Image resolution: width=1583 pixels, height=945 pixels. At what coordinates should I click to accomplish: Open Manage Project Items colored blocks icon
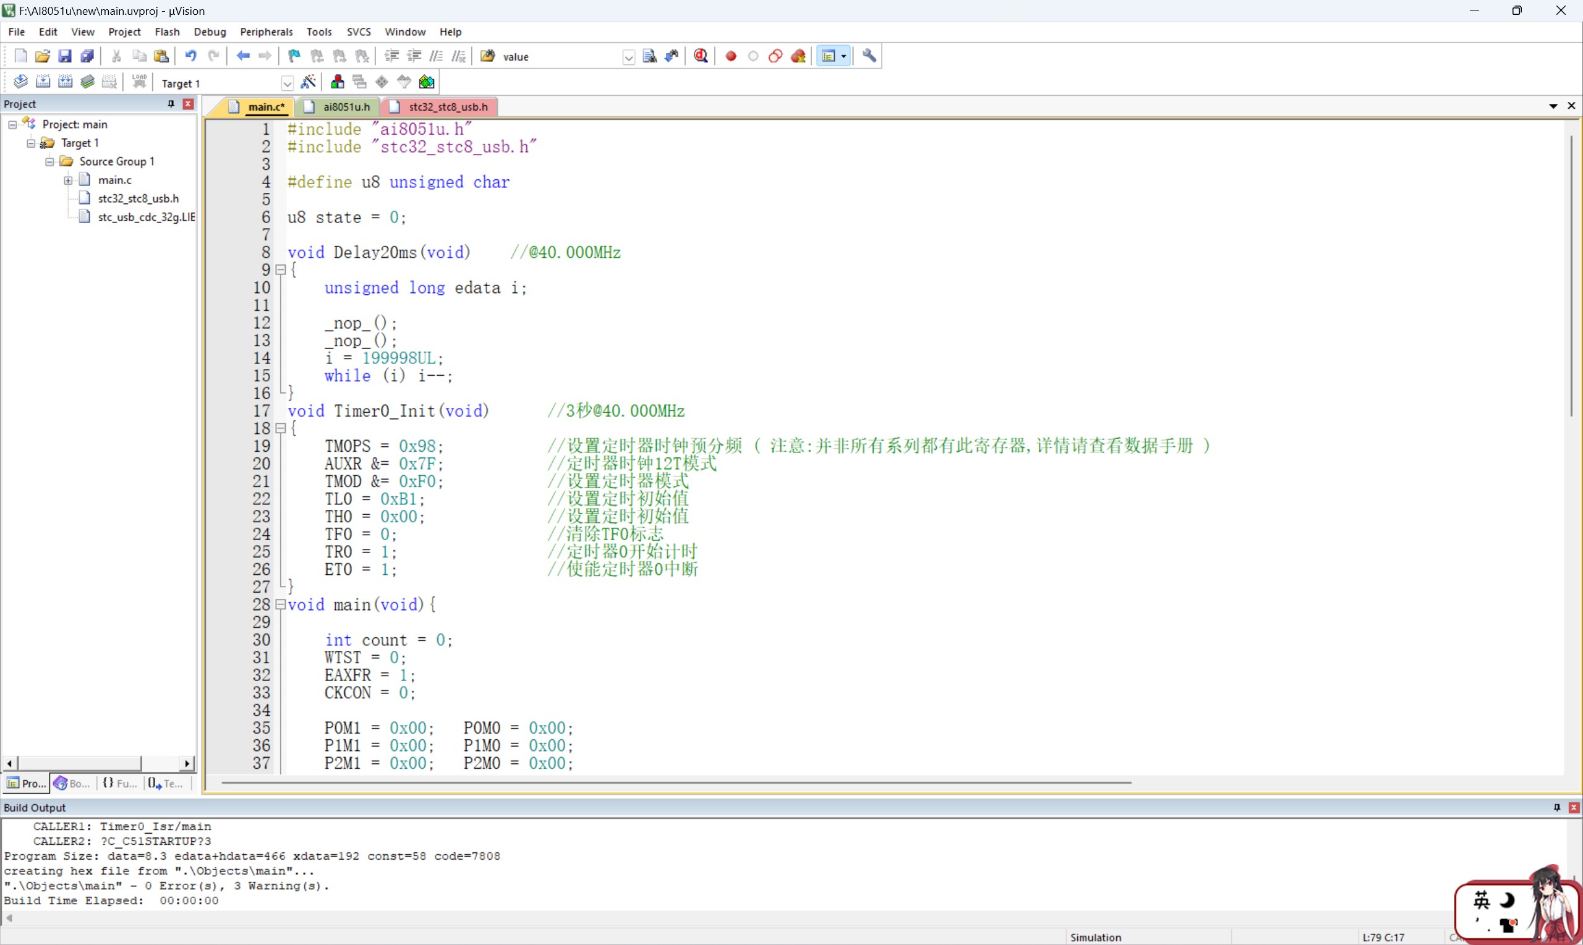(338, 82)
